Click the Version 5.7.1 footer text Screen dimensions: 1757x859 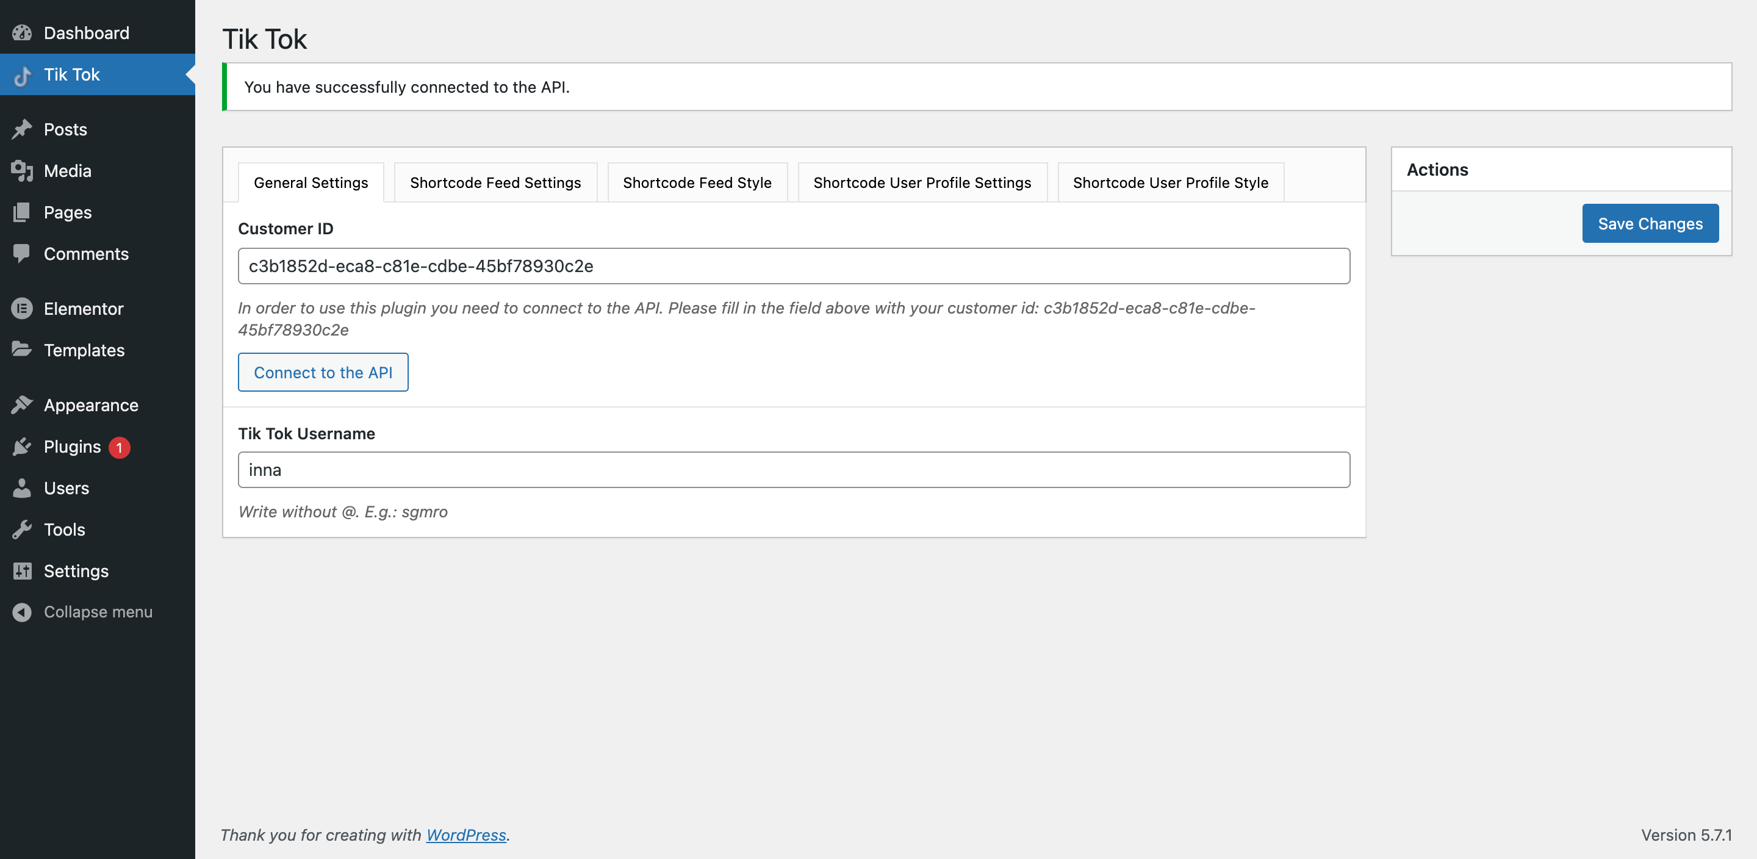pyautogui.click(x=1686, y=835)
